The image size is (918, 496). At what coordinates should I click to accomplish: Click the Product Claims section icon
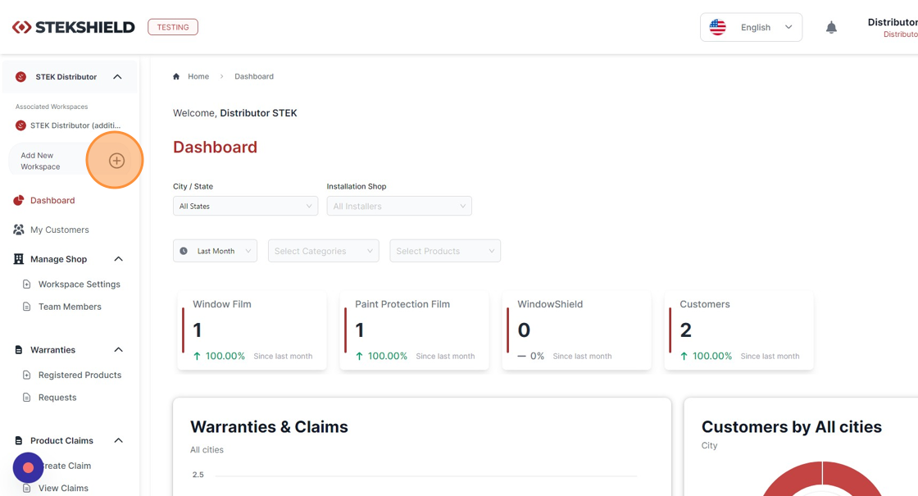19,440
